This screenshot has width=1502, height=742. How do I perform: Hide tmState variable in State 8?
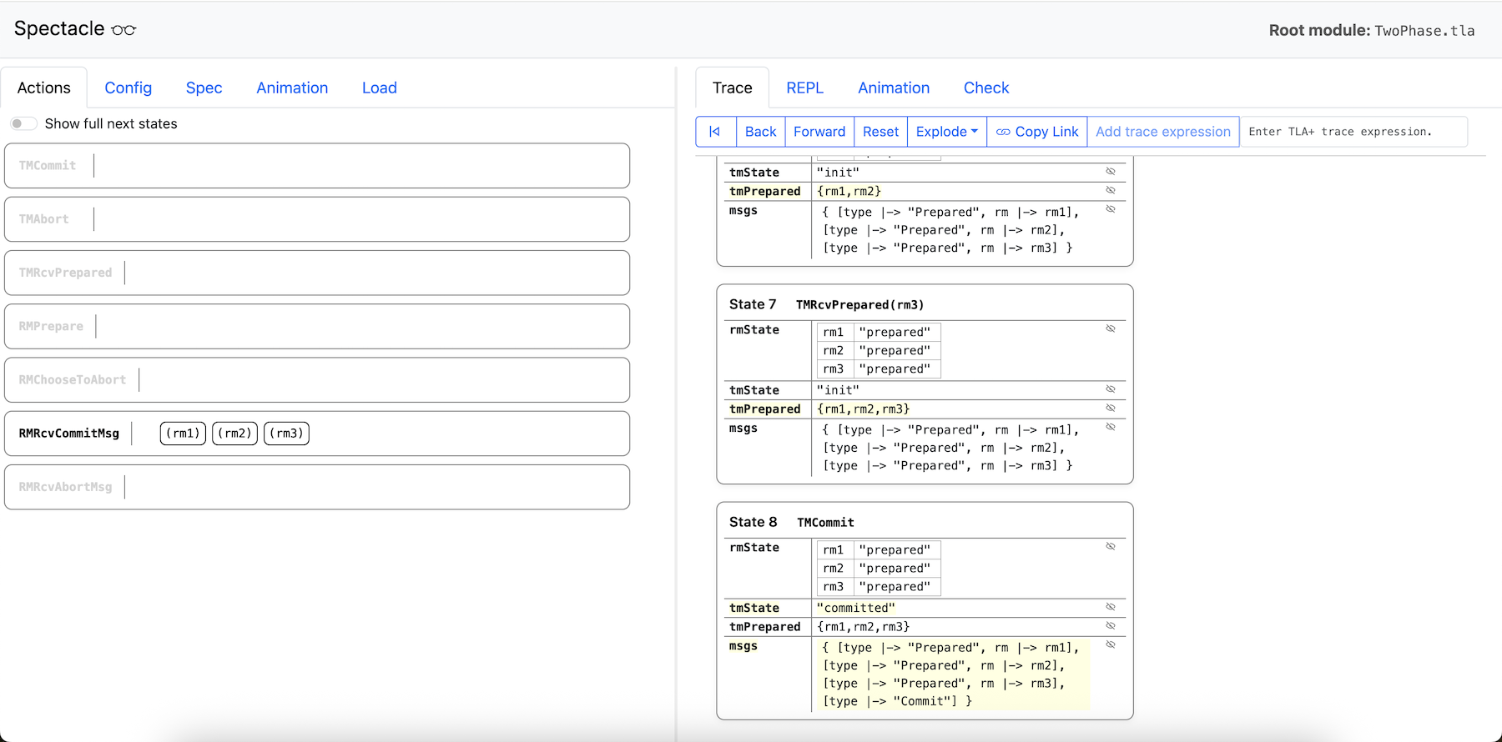tap(1111, 607)
